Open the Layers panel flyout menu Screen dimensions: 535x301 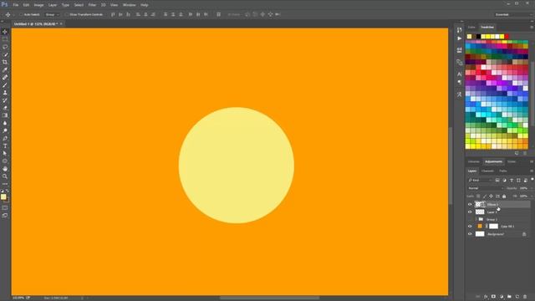pyautogui.click(x=532, y=171)
